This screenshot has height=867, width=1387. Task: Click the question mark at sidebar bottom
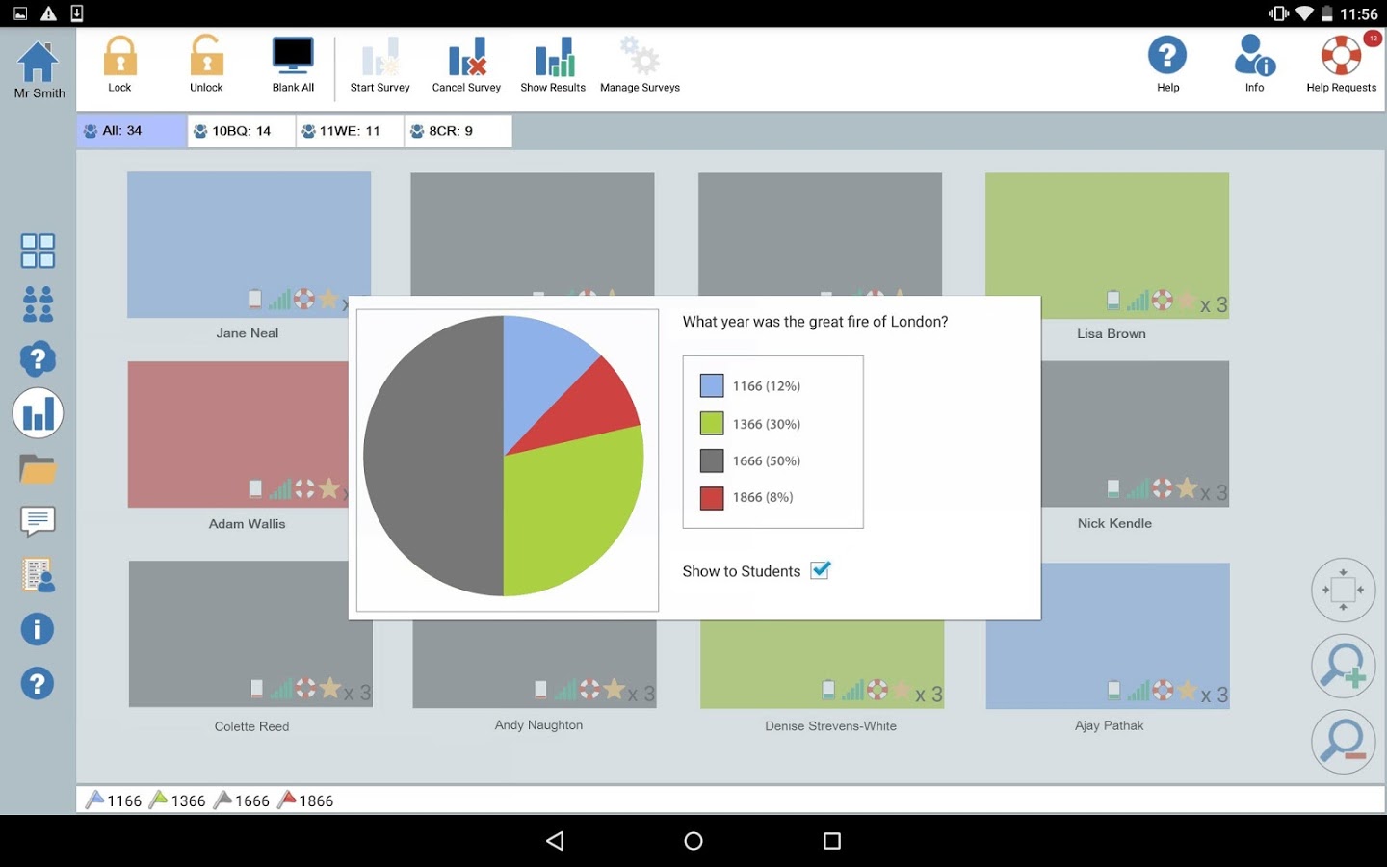click(x=38, y=684)
